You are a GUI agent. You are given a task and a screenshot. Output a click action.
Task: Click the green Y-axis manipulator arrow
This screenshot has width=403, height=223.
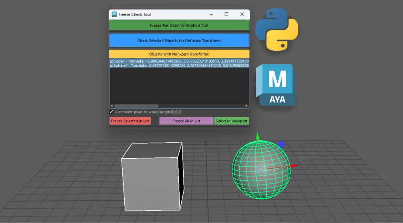click(x=258, y=136)
